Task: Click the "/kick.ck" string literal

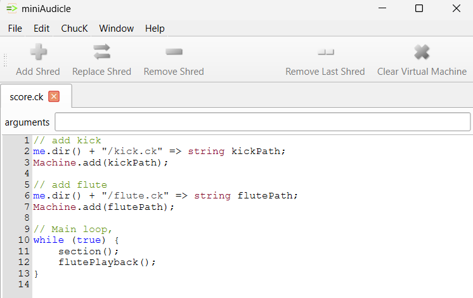Action: (x=132, y=151)
